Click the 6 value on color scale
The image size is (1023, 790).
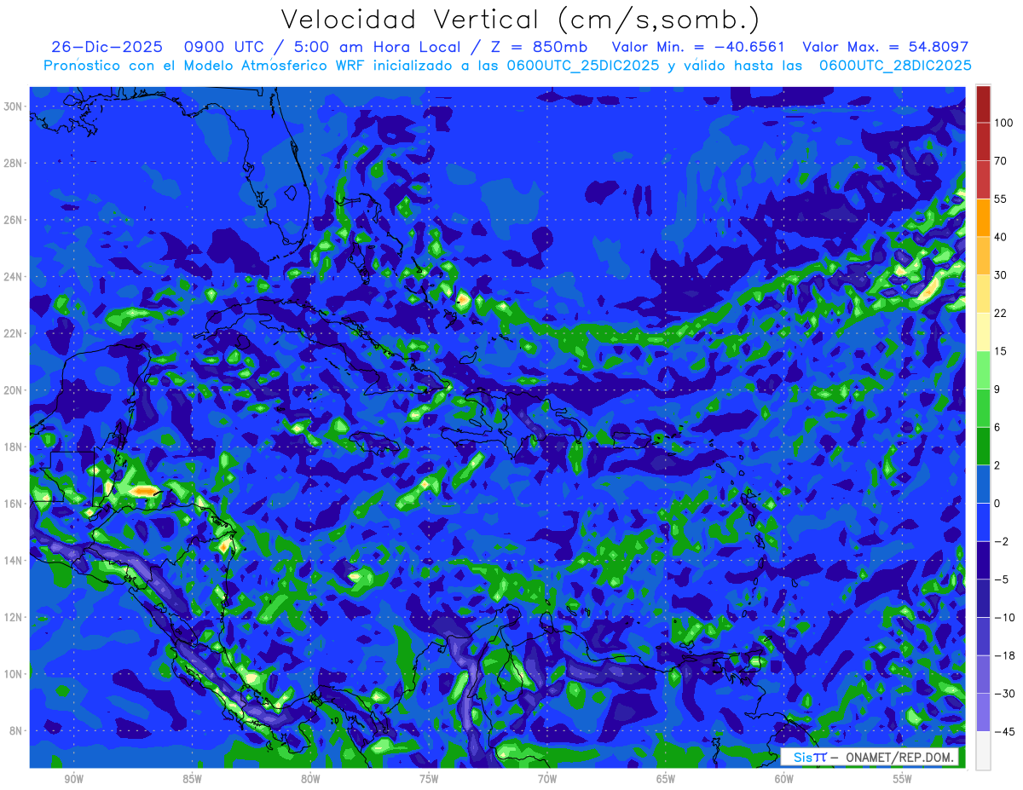pyautogui.click(x=998, y=428)
